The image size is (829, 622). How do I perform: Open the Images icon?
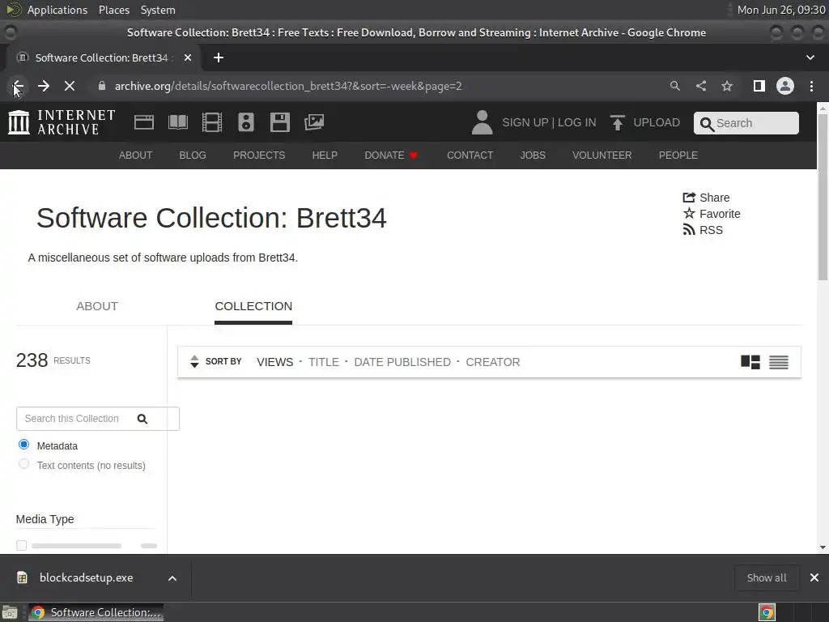point(314,122)
